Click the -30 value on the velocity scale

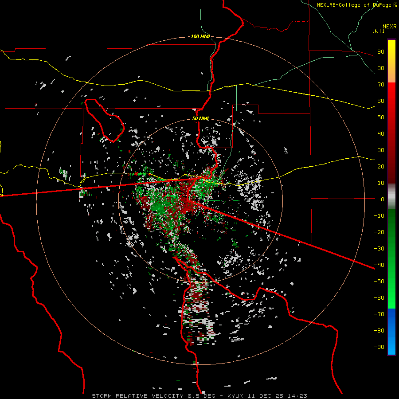pyautogui.click(x=379, y=249)
